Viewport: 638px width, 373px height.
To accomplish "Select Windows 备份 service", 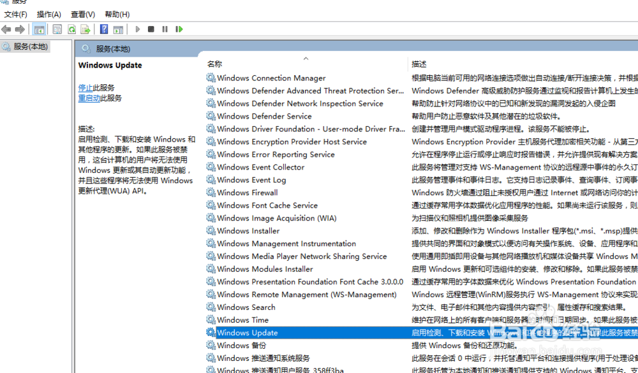I will 242,346.
